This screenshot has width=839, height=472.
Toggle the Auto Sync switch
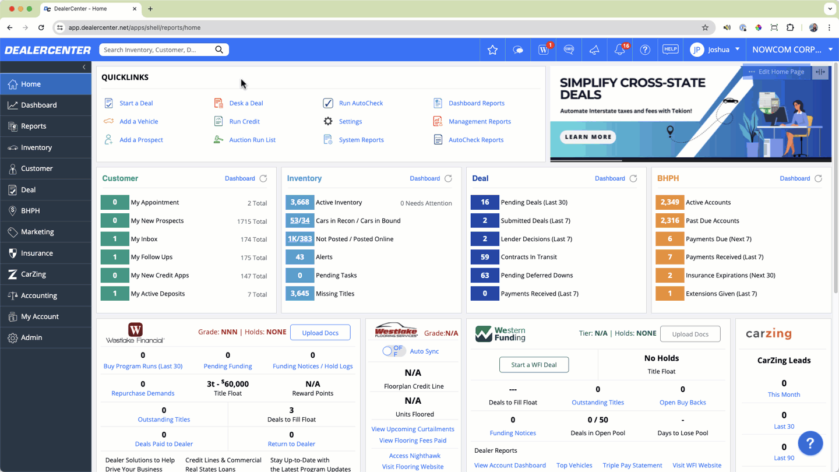click(x=393, y=351)
